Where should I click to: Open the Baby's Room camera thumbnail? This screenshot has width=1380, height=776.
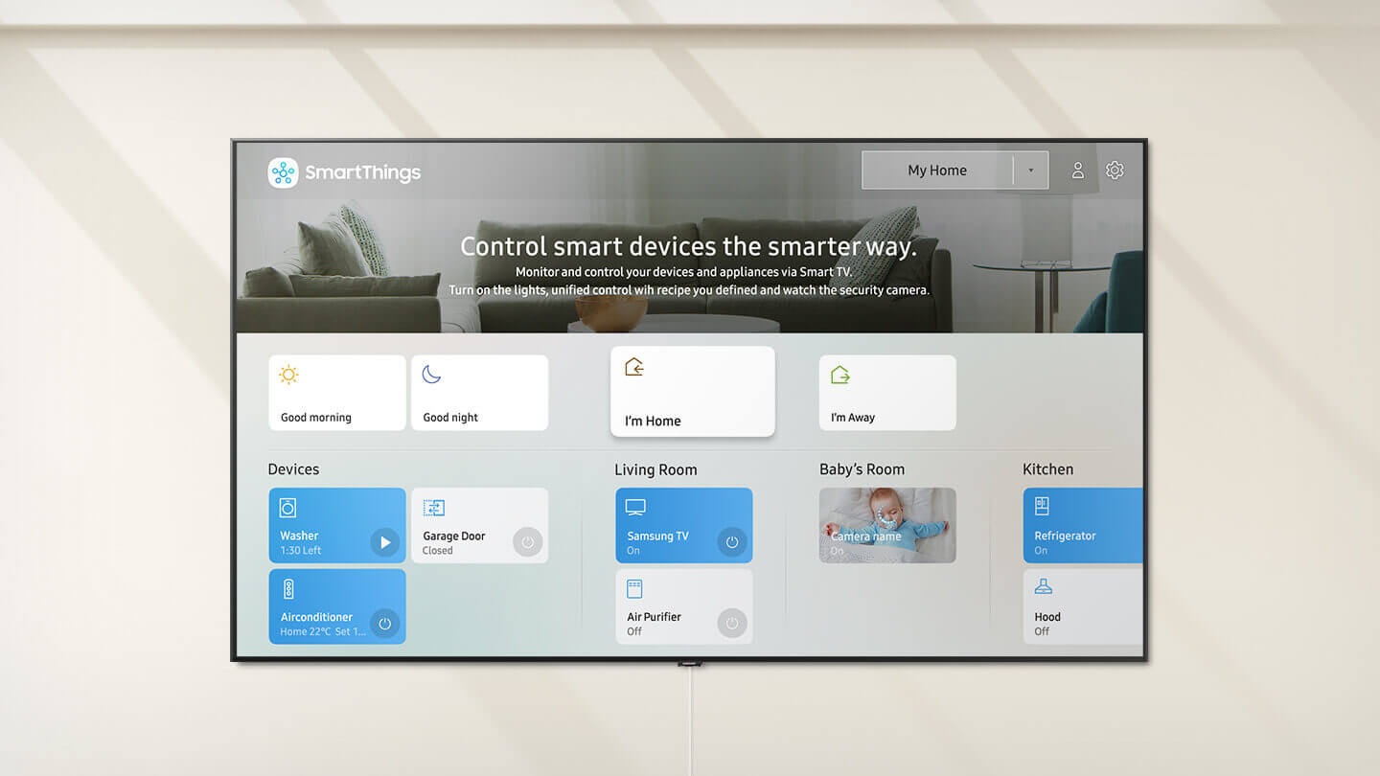click(x=887, y=525)
